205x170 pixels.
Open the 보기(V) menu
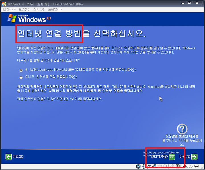point(24,9)
